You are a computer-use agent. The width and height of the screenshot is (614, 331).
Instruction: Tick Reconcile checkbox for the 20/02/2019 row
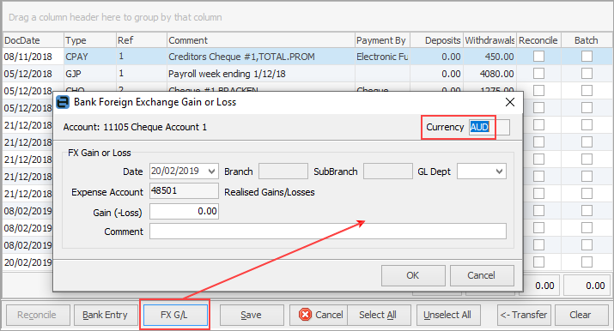point(538,262)
